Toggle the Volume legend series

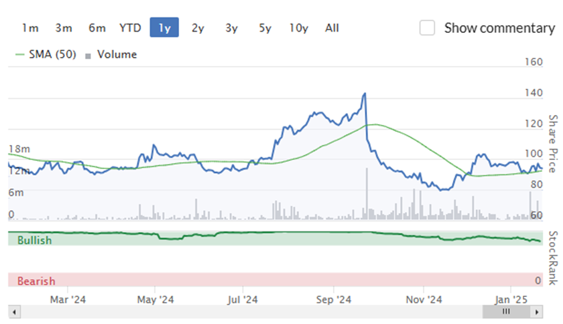(111, 54)
